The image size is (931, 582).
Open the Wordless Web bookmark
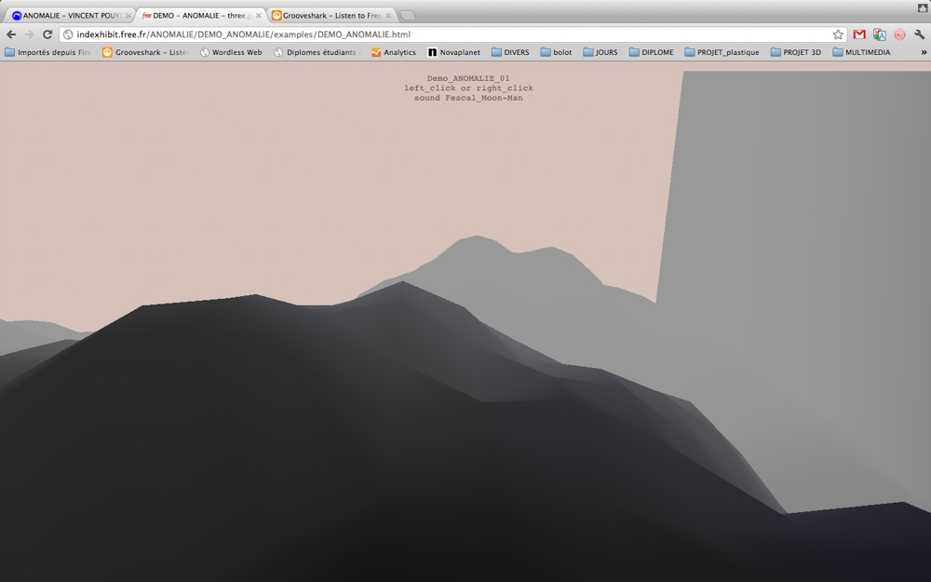click(x=231, y=53)
